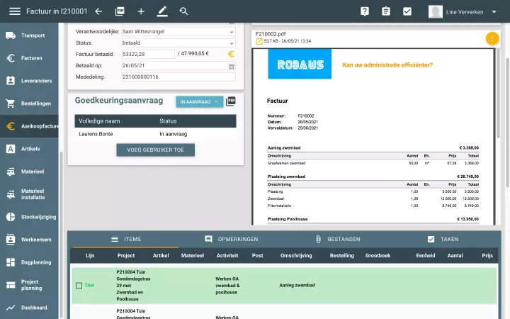This screenshot has width=510, height=319.
Task: Open Artikels in the sidebar
Action: 29,149
